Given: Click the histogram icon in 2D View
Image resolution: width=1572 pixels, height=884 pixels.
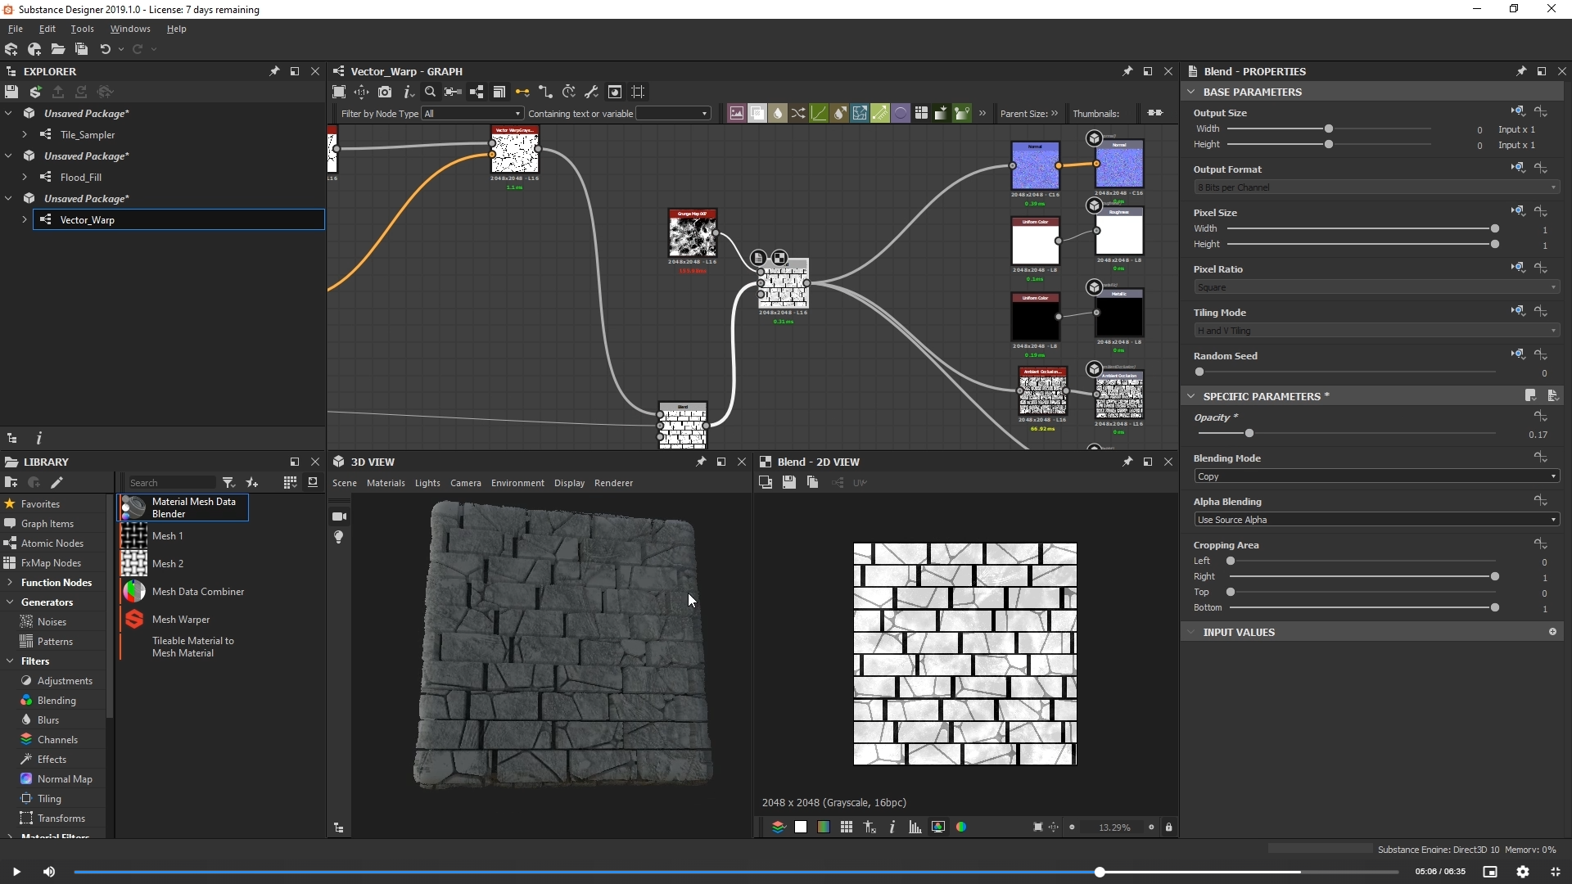Looking at the screenshot, I should tap(915, 827).
